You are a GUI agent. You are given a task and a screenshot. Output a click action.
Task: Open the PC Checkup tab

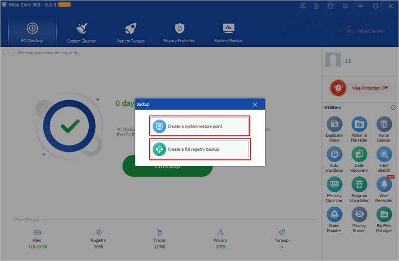tap(32, 32)
